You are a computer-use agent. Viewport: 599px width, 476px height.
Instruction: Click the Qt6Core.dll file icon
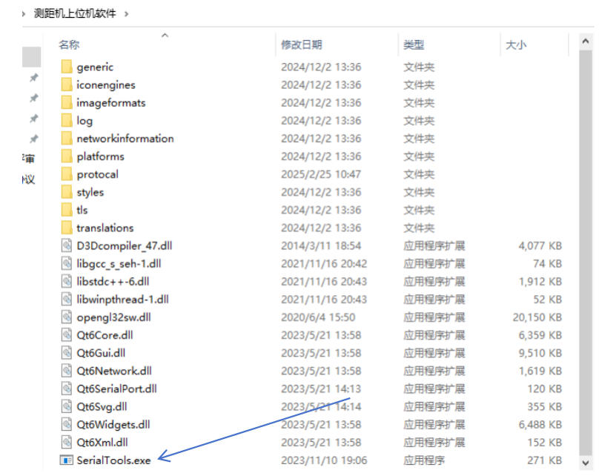pos(66,335)
